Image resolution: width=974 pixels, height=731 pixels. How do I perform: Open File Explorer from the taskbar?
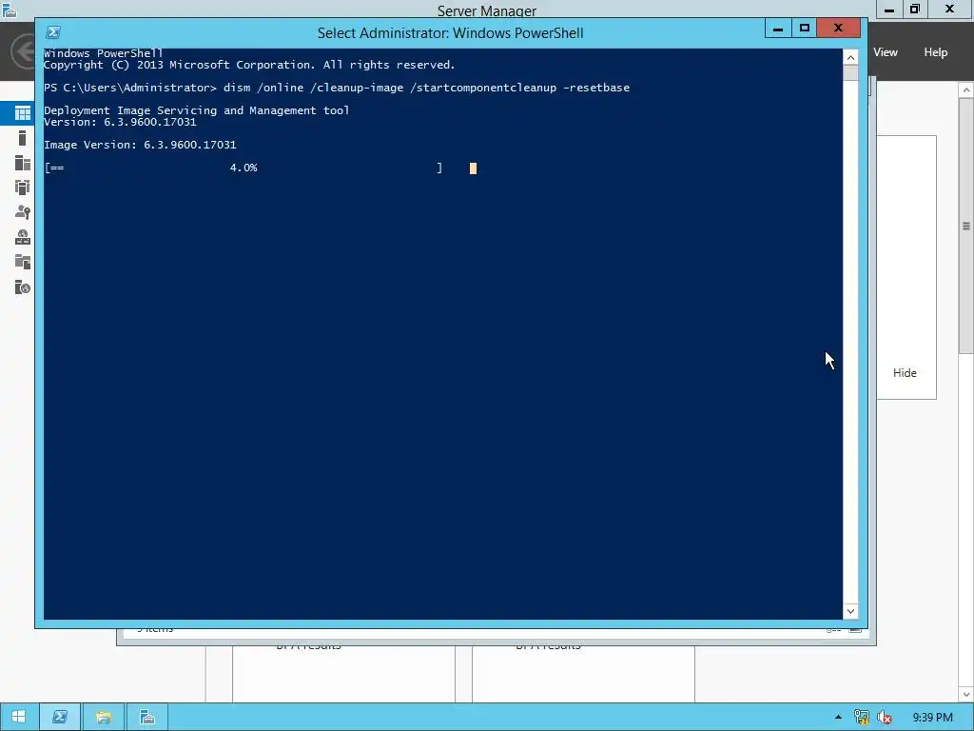point(103,717)
